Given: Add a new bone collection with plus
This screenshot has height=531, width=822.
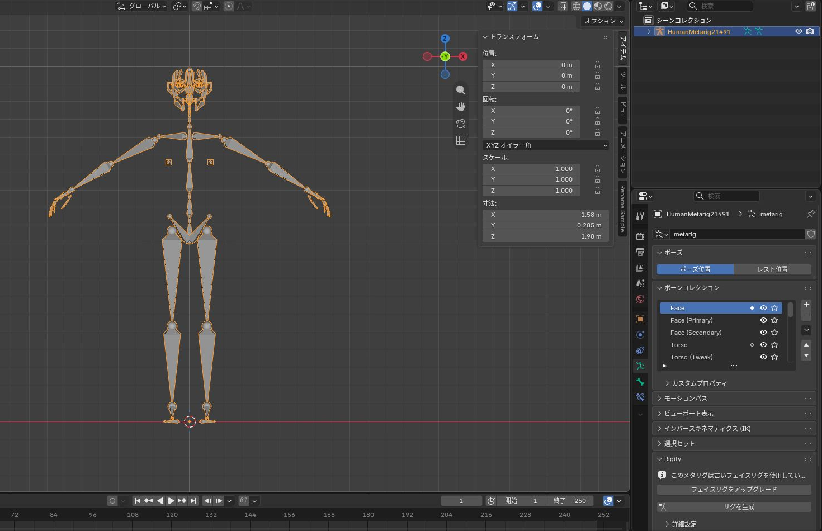Looking at the screenshot, I should (x=806, y=305).
